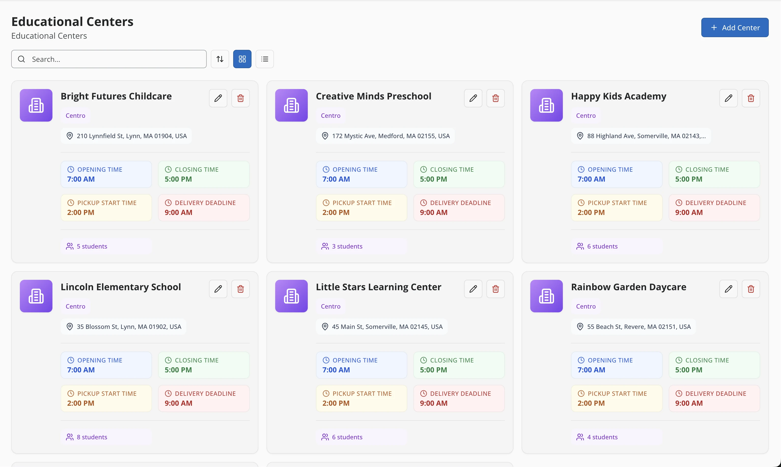Click Lincoln Elementary School purple building icon
The height and width of the screenshot is (467, 781).
36,296
